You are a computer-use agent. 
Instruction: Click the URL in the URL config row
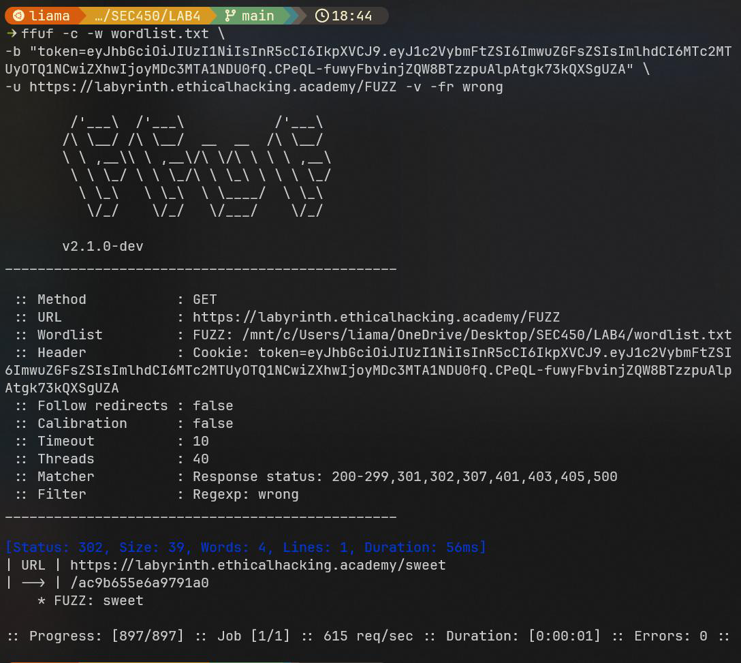point(376,318)
